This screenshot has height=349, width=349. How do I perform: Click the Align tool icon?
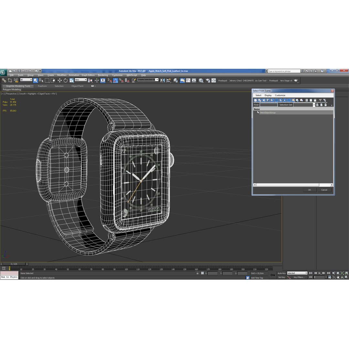pos(168,80)
